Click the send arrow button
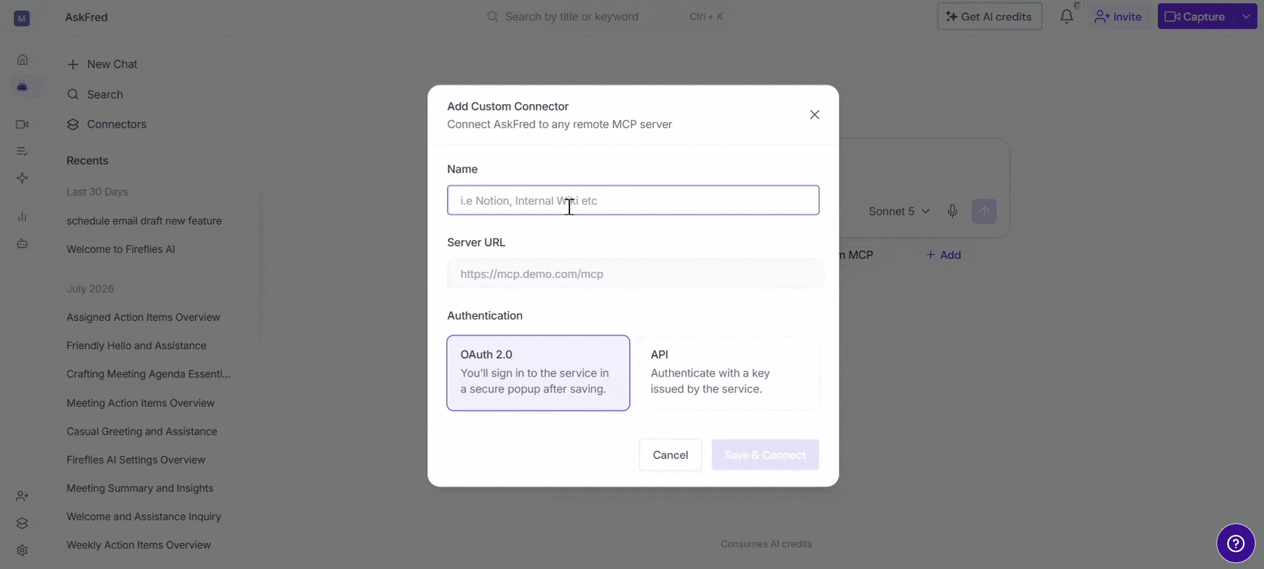 (984, 211)
